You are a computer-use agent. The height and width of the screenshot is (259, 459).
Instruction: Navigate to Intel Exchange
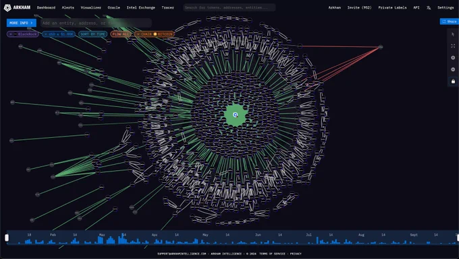tap(141, 7)
